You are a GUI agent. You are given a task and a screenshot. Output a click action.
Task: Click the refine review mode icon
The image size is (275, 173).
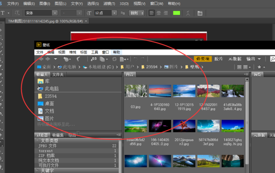[103, 59]
